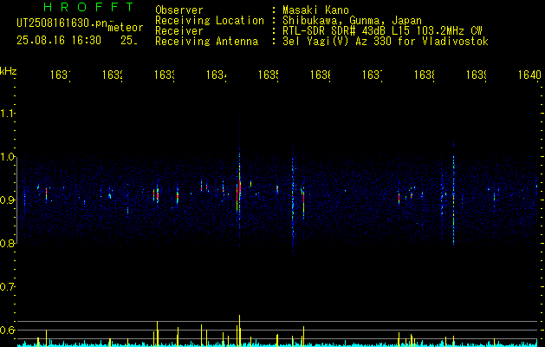Click the 0.8 kHz frequency axis label
Screen dimensions: 545x347
point(7,243)
